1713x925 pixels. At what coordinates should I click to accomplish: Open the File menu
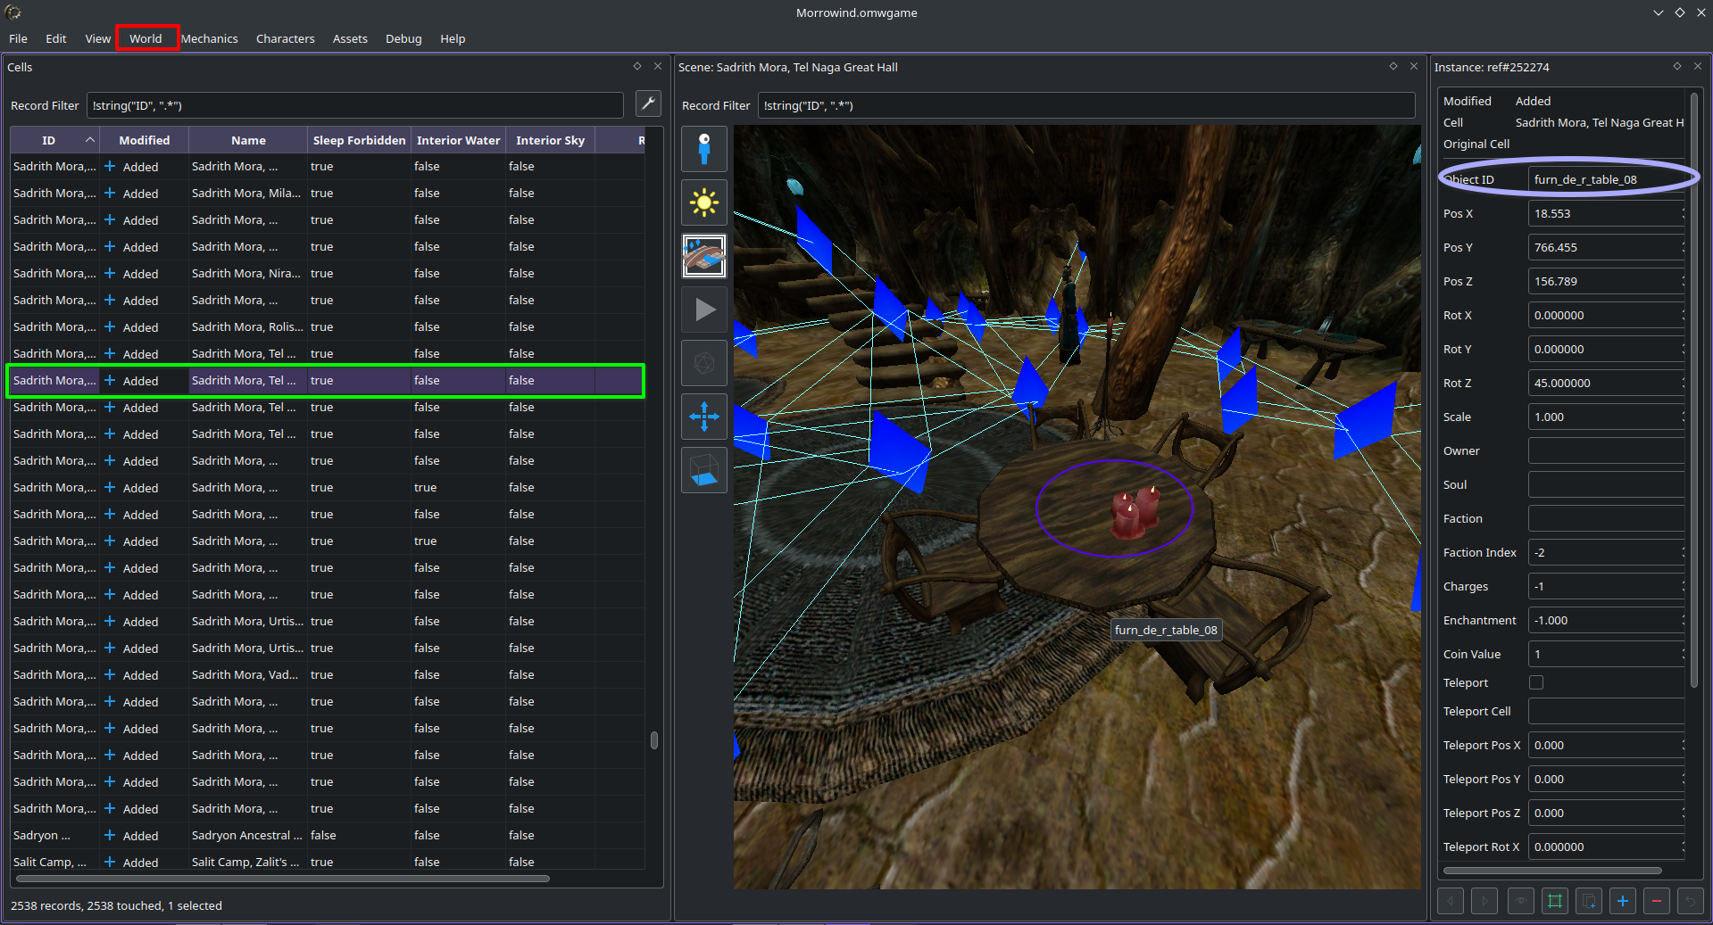[x=19, y=38]
